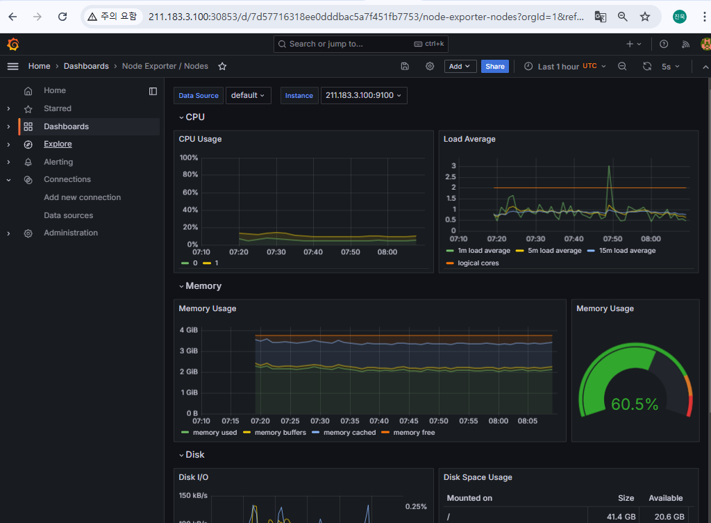Click the Dashboards grid icon

click(x=28, y=126)
